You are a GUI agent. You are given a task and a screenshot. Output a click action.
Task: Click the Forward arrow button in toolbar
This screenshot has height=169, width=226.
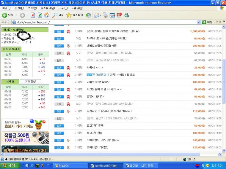click(x=22, y=15)
